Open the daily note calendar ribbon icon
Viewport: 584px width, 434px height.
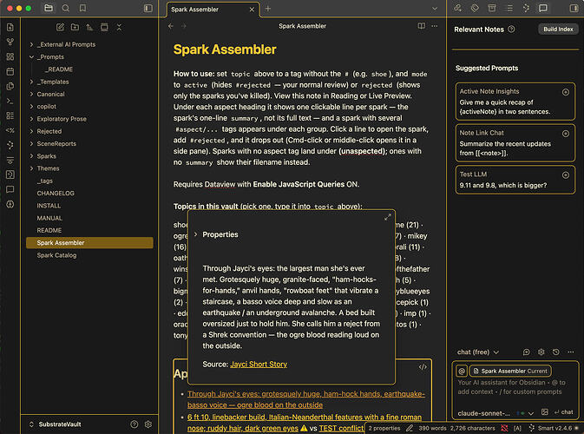click(10, 71)
